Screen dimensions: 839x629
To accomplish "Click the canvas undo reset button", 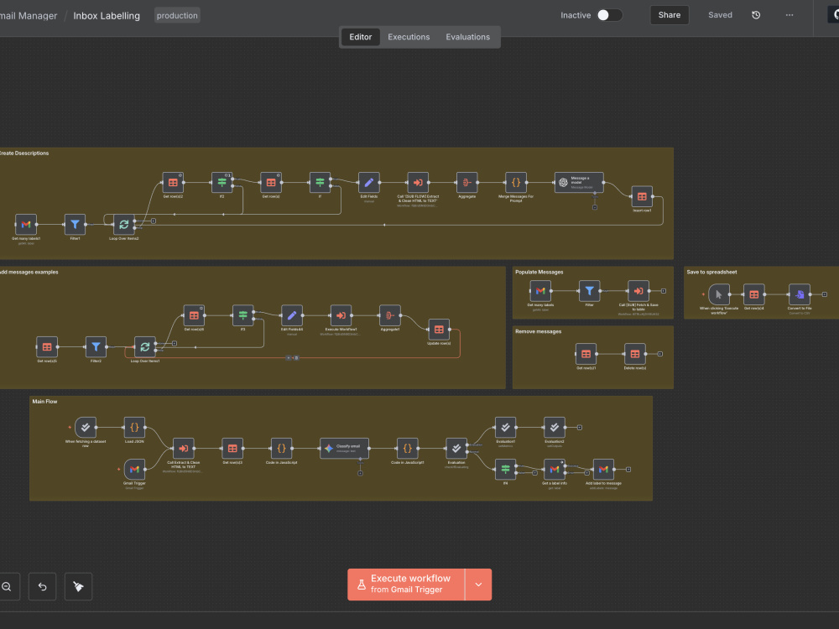I will (42, 586).
